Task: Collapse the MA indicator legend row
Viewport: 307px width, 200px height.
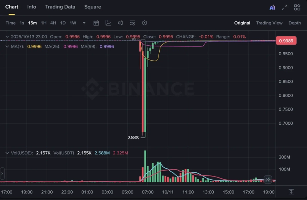Action: [7, 46]
